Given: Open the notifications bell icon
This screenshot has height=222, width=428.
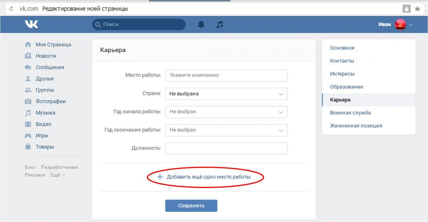Looking at the screenshot, I should pos(201,25).
